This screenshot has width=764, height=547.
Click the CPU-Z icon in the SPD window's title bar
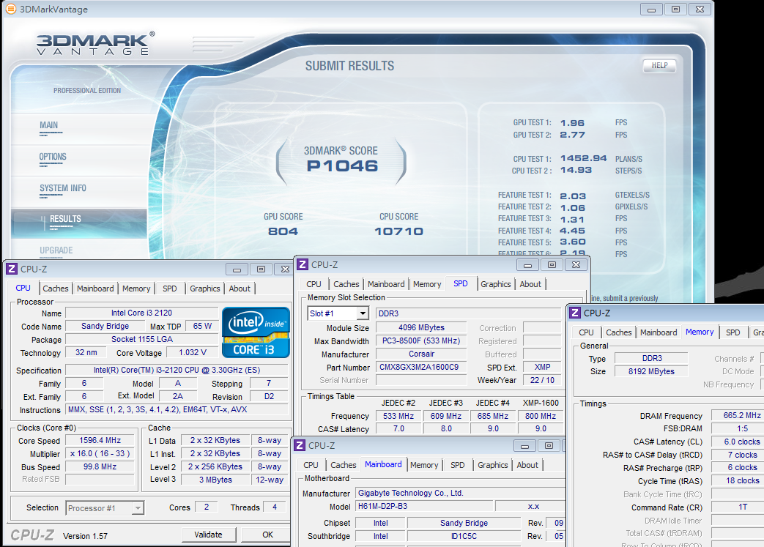click(302, 265)
